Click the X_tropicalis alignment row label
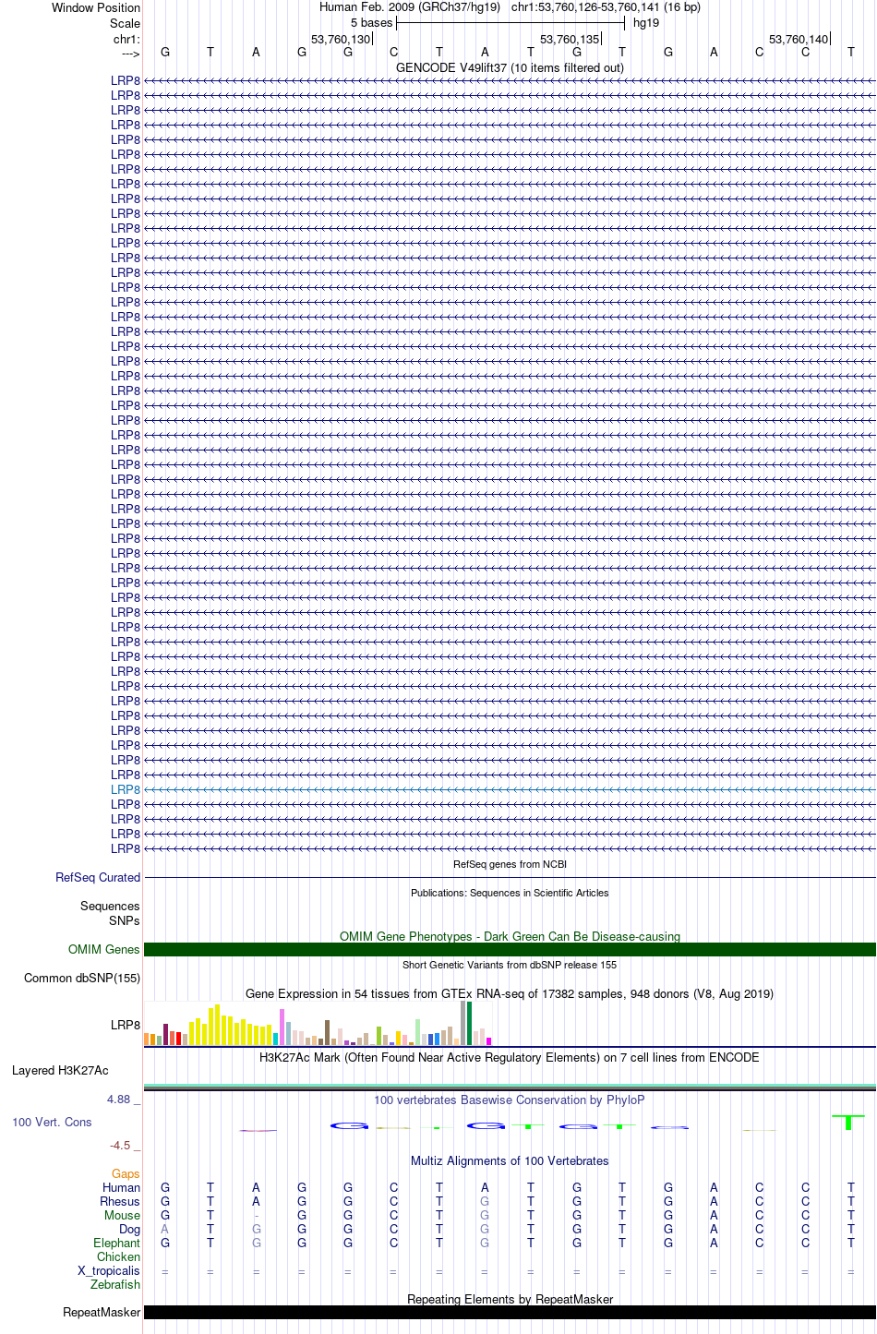Image resolution: width=877 pixels, height=1334 pixels. pos(109,1271)
